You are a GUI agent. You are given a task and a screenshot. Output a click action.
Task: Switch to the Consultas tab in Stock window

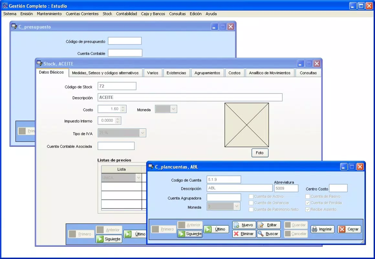[308, 73]
